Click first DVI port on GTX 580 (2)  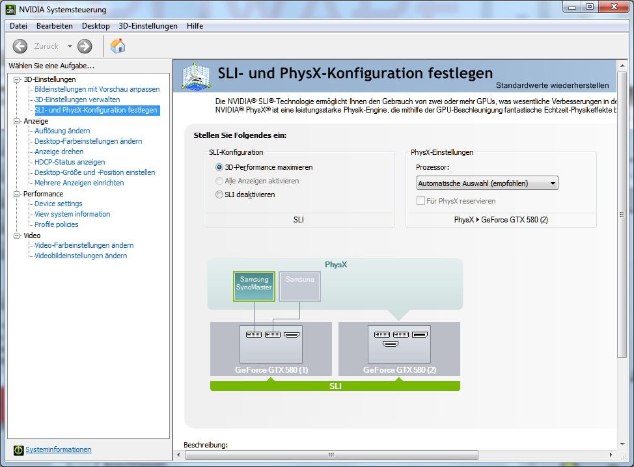point(382,334)
